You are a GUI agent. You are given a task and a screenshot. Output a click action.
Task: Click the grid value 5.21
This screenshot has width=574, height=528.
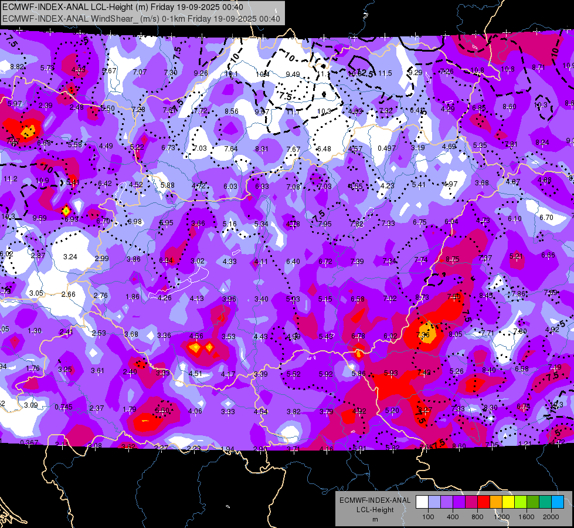(x=516, y=256)
